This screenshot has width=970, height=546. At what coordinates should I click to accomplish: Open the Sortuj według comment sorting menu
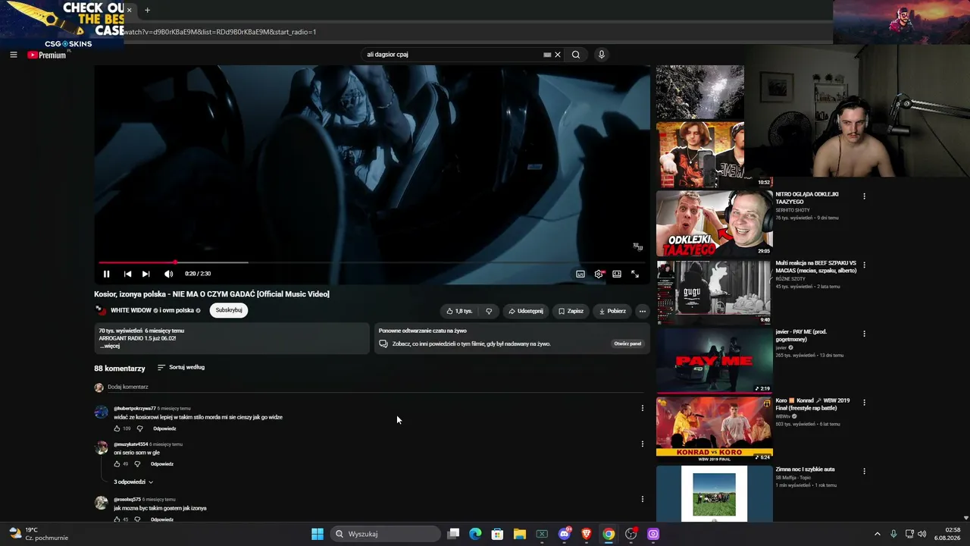(181, 367)
